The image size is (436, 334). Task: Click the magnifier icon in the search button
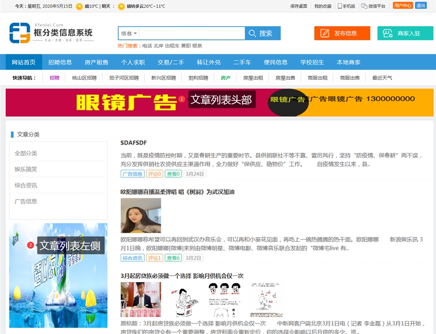(252, 33)
